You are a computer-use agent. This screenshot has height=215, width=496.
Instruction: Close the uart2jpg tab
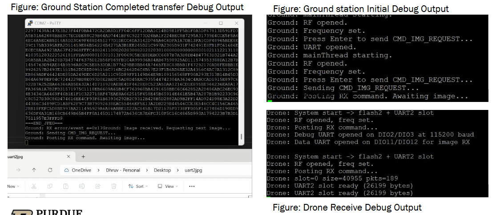pos(69,156)
